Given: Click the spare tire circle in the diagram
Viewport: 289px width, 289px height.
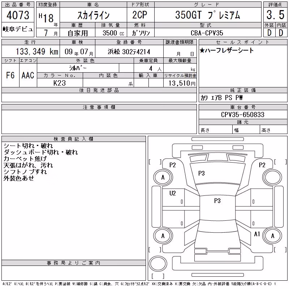Looking at the screenshot, I should 158,264.
